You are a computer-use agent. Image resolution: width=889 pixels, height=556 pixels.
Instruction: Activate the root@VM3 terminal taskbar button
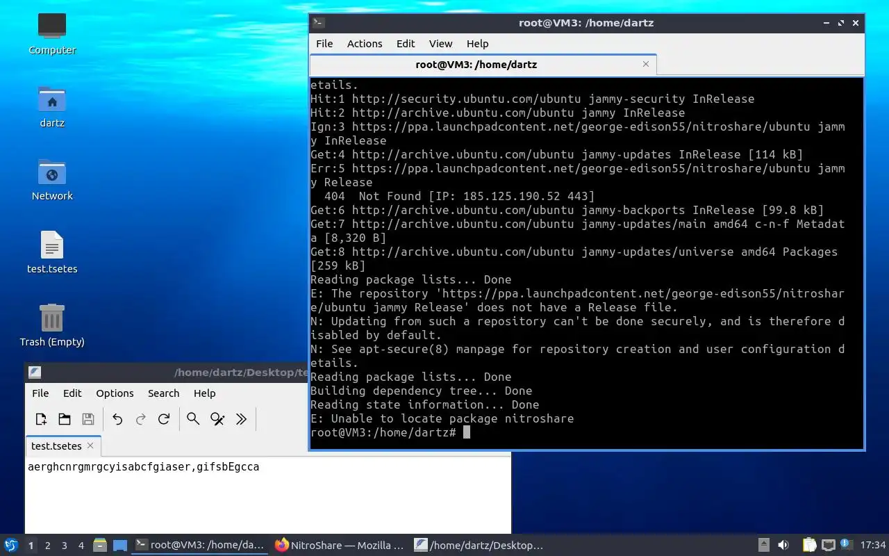[200, 546]
